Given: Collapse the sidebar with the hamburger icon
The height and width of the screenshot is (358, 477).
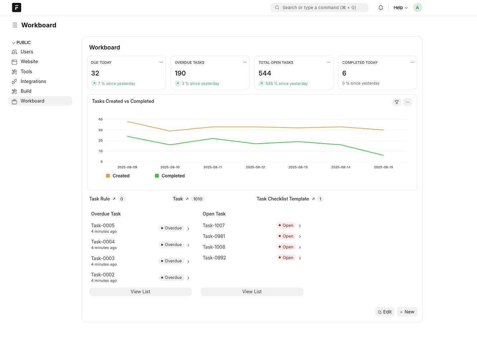Looking at the screenshot, I should point(15,25).
